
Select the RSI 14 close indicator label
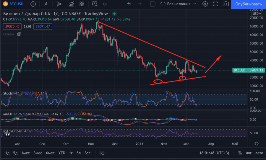pyautogui.click(x=12, y=131)
